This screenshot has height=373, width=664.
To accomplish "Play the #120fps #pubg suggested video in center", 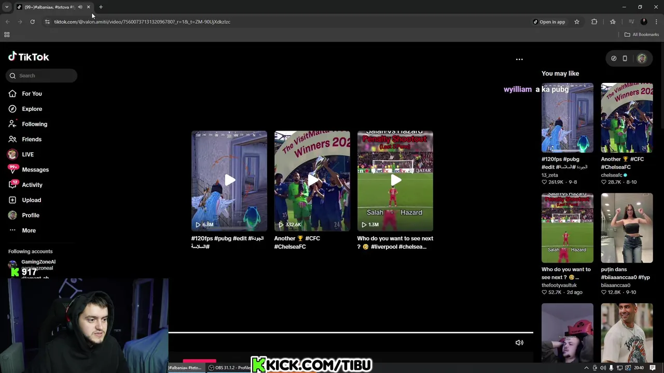I will click(x=229, y=180).
